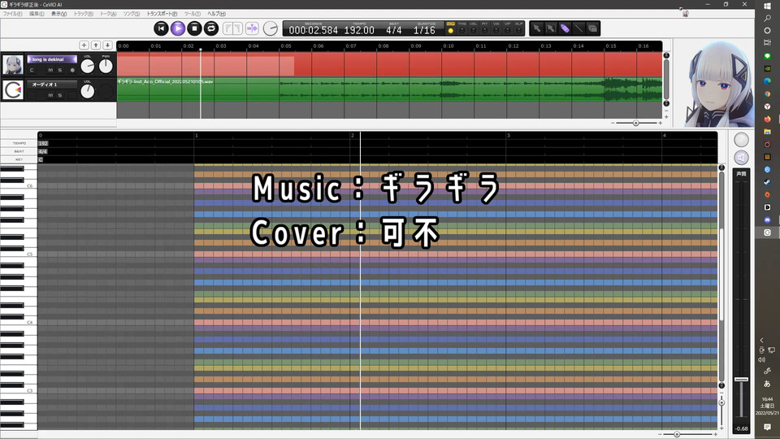This screenshot has height=439, width=780.
Task: Select the line drawing tool
Action: (x=578, y=28)
